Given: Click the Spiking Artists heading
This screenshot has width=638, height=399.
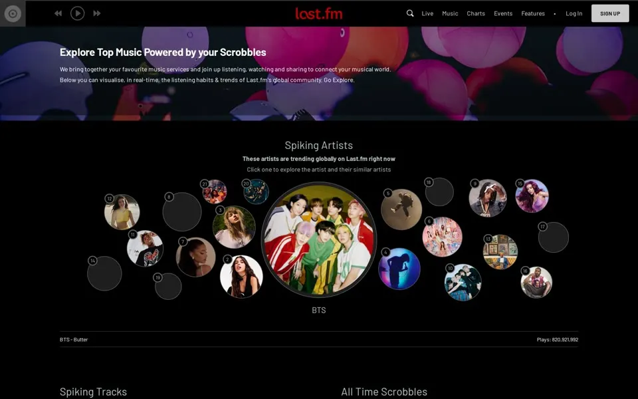Looking at the screenshot, I should [x=319, y=146].
